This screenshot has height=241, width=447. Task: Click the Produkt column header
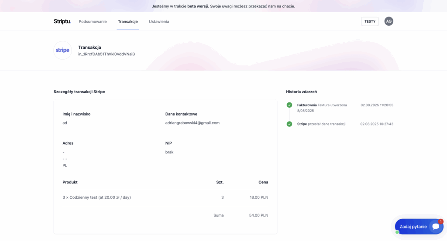coord(70,182)
